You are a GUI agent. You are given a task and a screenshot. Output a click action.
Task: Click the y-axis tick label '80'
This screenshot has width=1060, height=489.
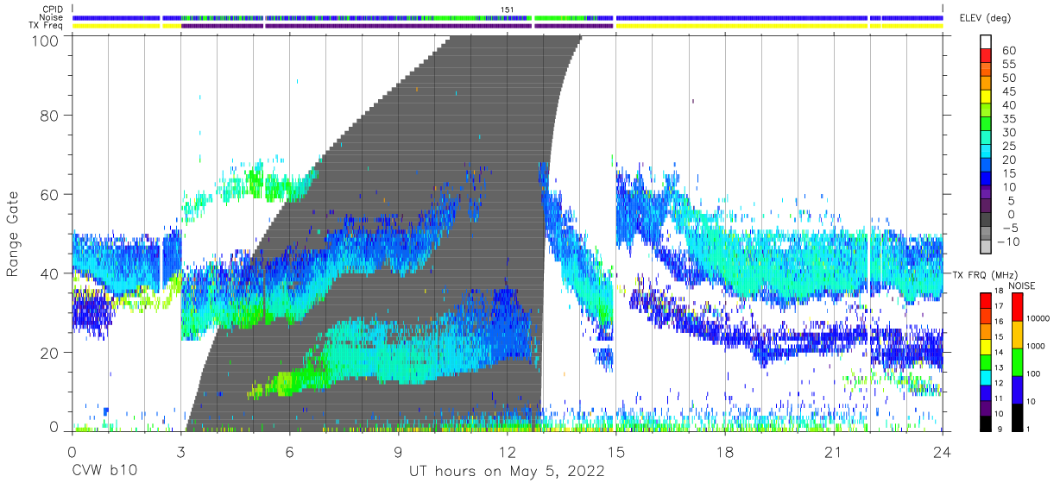coord(51,115)
